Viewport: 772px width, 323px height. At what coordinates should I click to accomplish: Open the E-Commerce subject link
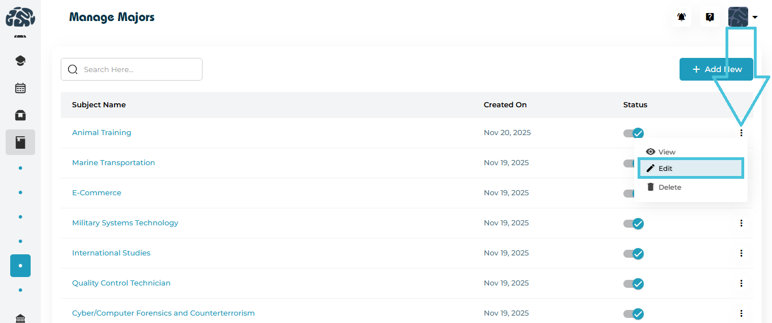pos(96,193)
